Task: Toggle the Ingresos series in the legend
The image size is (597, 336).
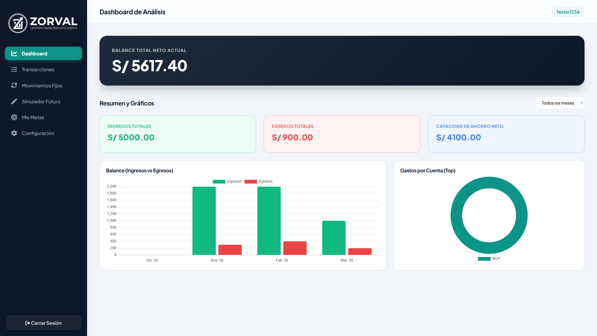Action: tap(227, 181)
